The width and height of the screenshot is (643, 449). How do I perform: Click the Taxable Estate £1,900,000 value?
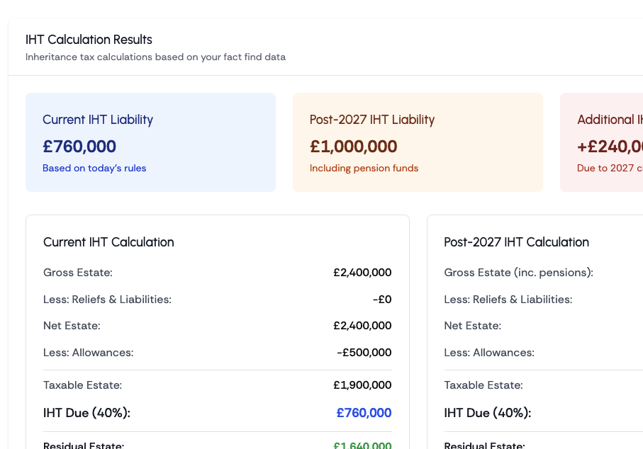(362, 385)
